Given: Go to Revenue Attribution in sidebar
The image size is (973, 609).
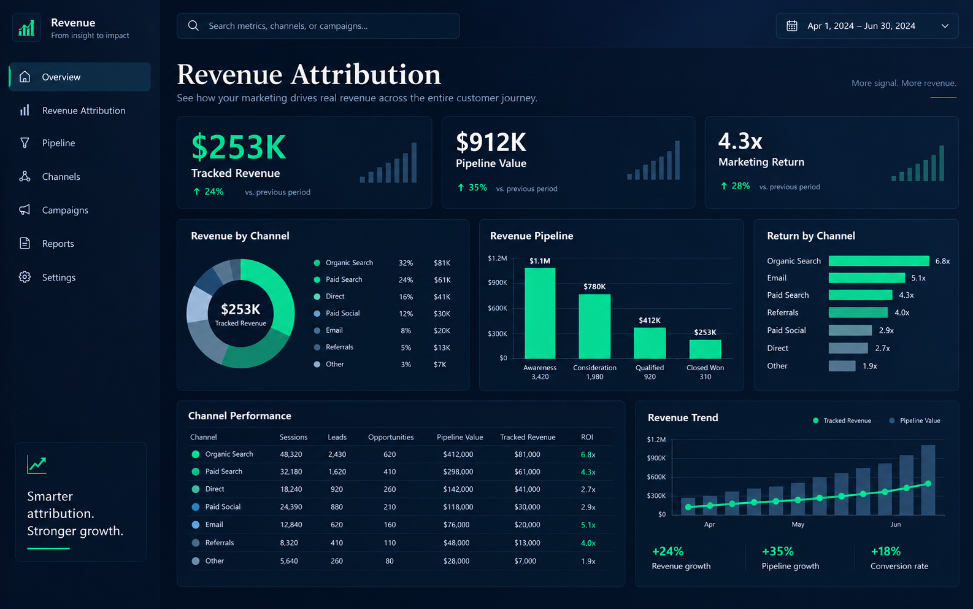Looking at the screenshot, I should tap(83, 111).
